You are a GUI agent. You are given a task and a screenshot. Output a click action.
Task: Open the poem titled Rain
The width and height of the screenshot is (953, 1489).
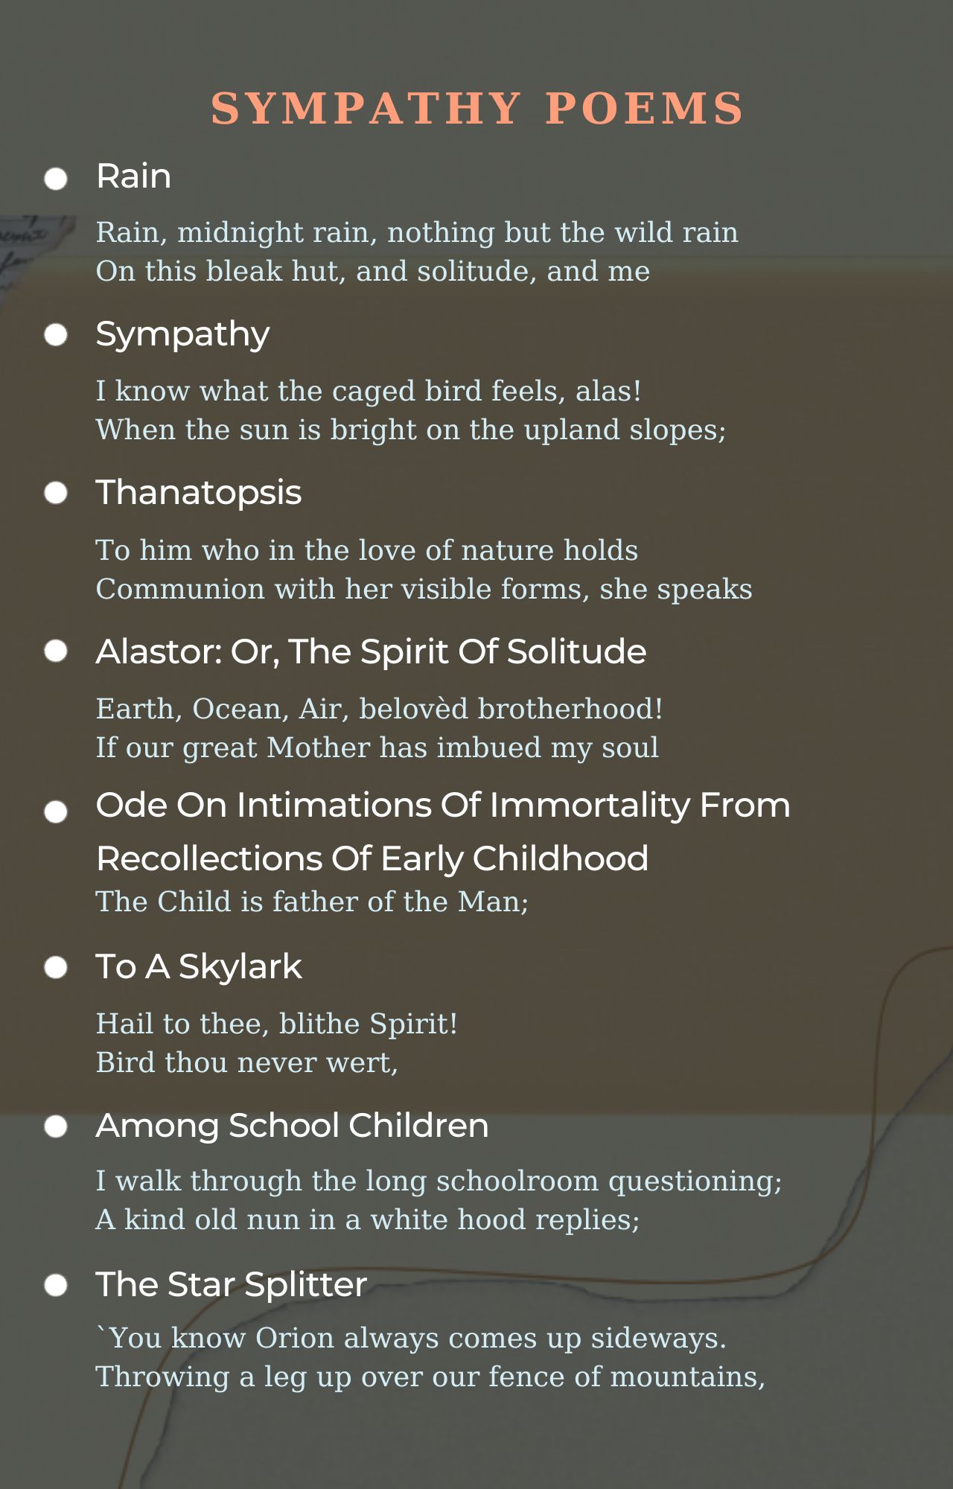pos(134,176)
